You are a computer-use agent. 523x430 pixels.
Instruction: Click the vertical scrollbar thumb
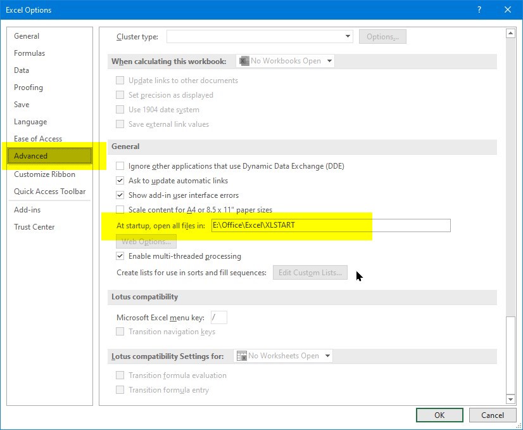[x=510, y=355]
